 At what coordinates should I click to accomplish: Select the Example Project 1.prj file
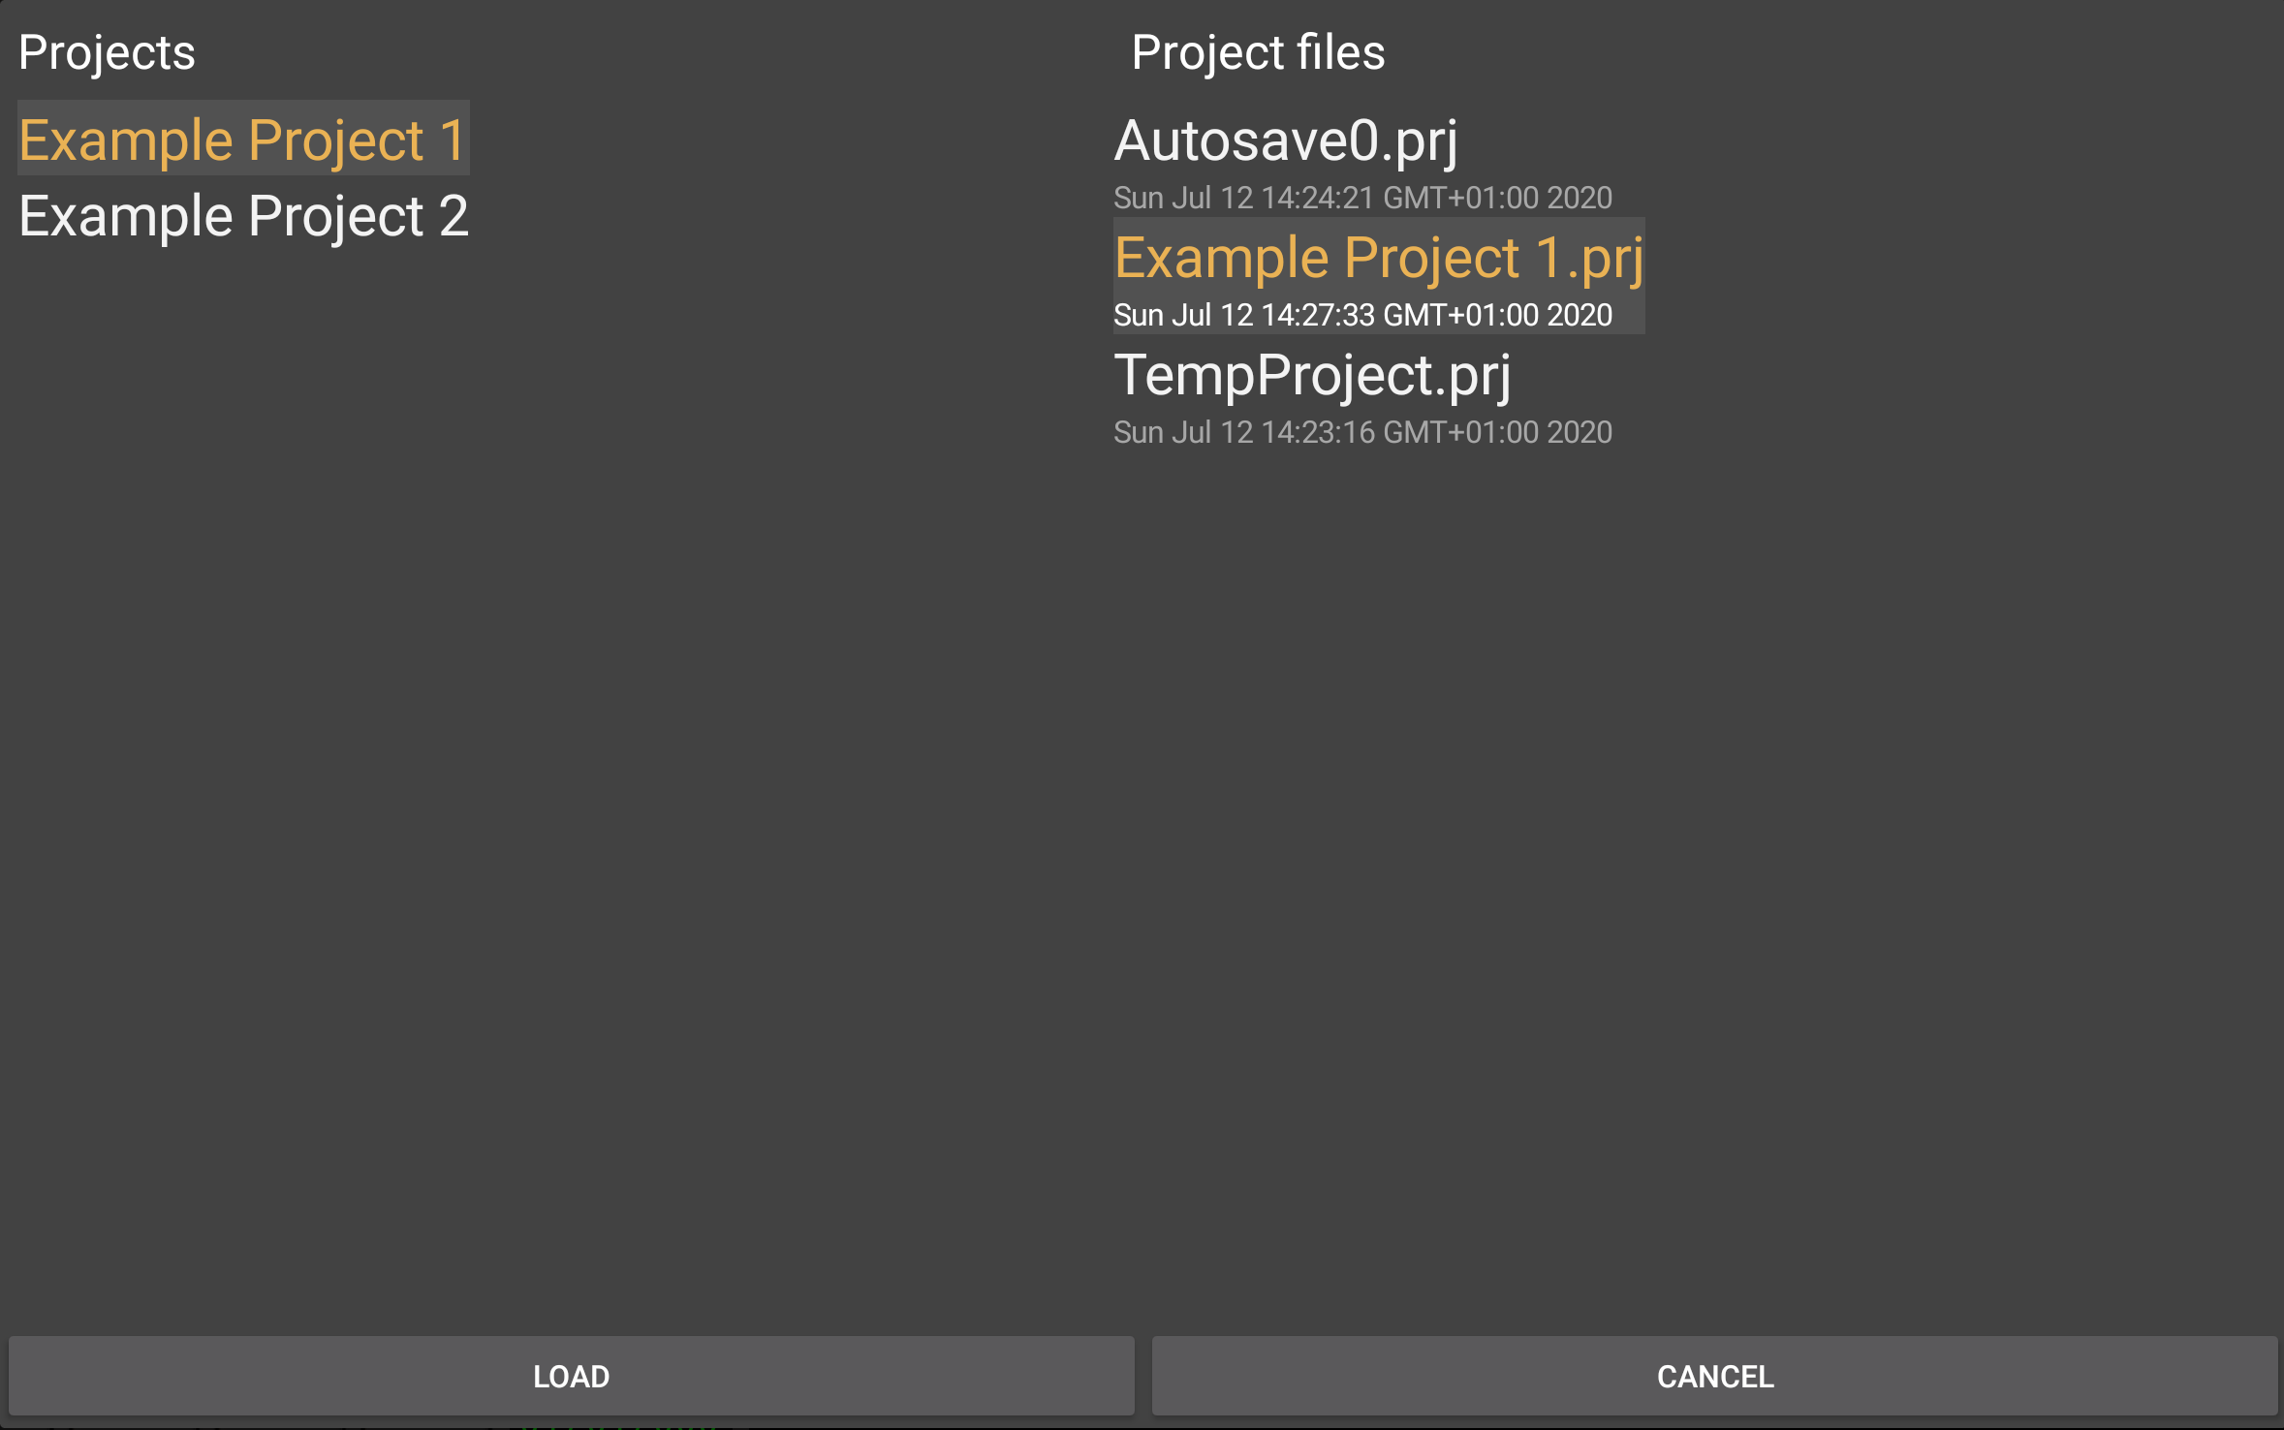(x=1377, y=259)
